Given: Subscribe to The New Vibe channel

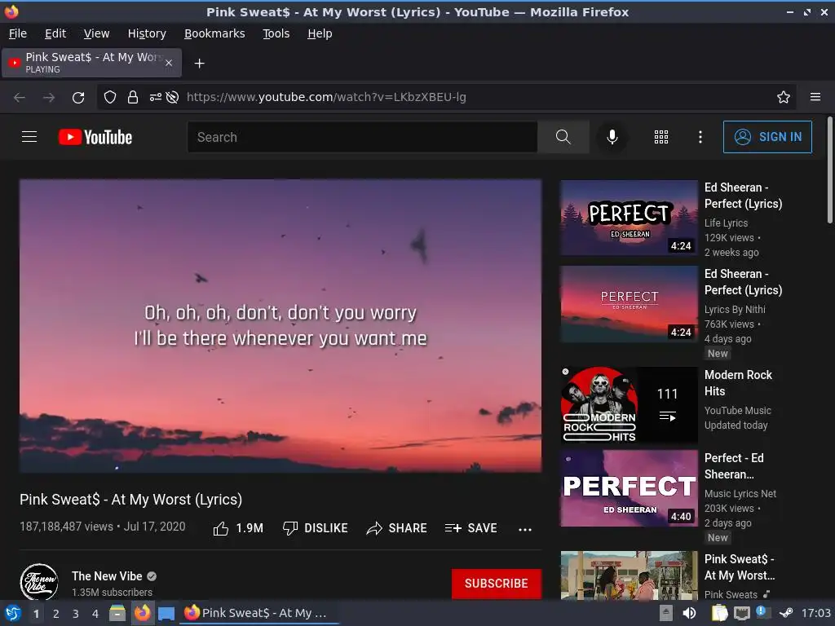Looking at the screenshot, I should tap(497, 584).
